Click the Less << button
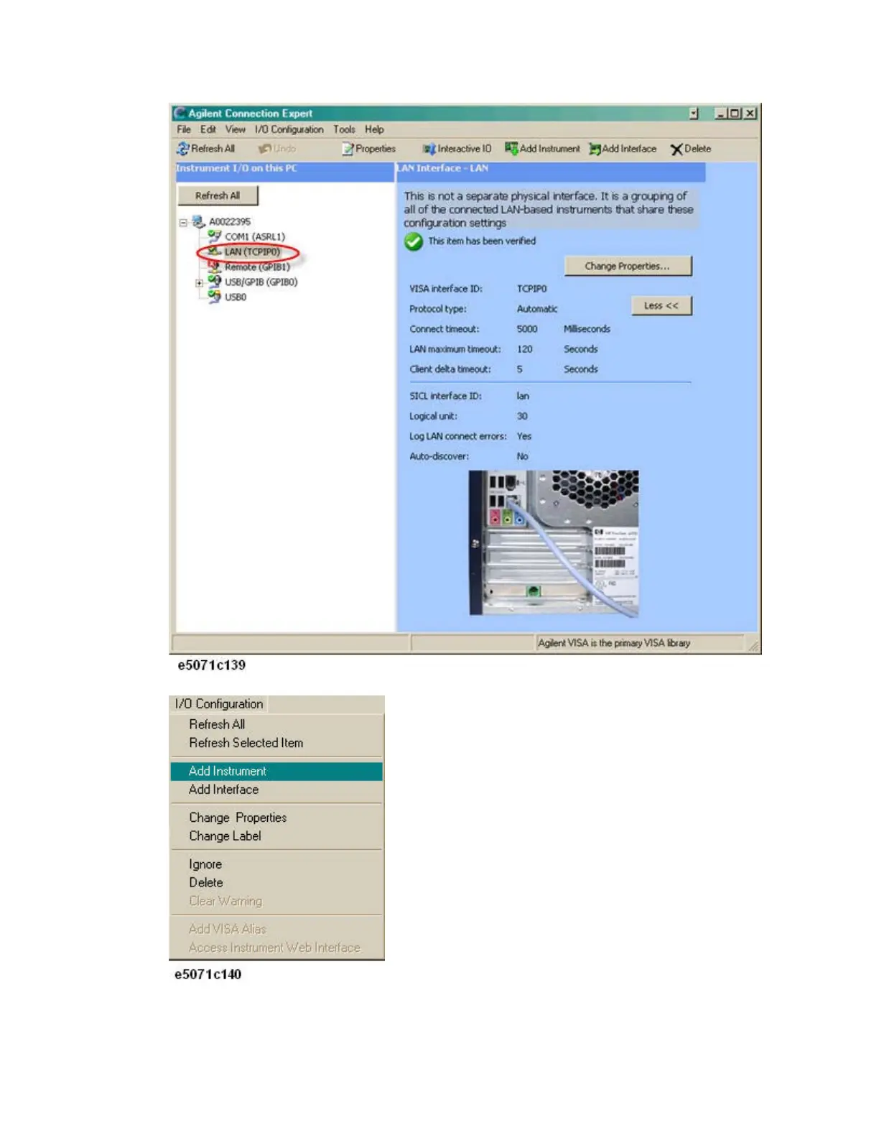Viewport: 879px width, 1138px height. click(x=661, y=305)
